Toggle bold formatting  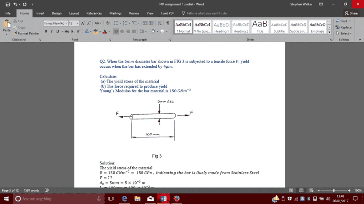click(x=46, y=31)
